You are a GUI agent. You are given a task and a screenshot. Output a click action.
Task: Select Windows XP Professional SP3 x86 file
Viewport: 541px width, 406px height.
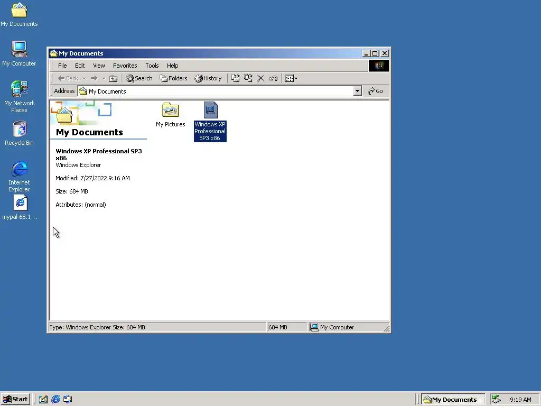coord(210,122)
